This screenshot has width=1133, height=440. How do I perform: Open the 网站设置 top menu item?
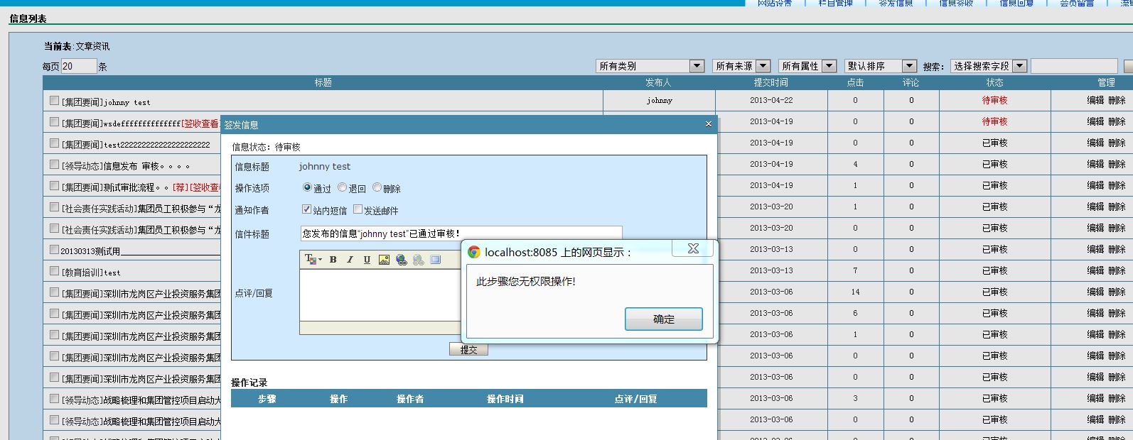(x=774, y=4)
